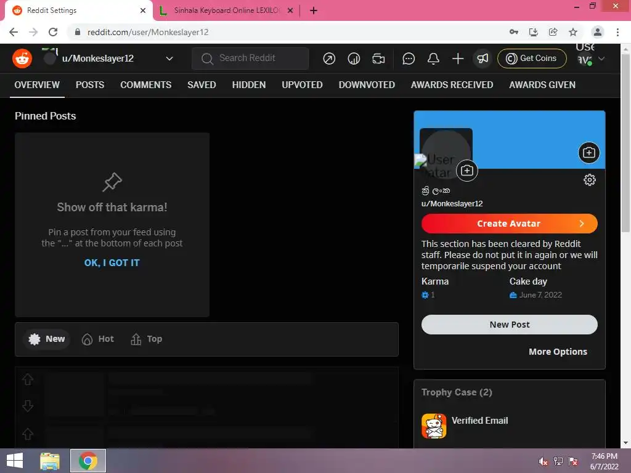This screenshot has width=631, height=473.
Task: Click the password key icon in address bar
Action: [x=514, y=32]
